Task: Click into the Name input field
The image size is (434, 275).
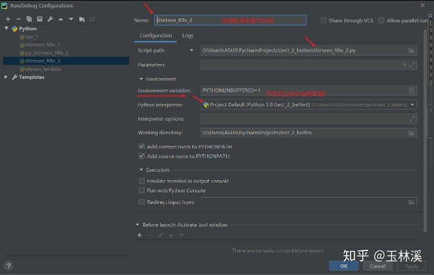Action: 231,20
